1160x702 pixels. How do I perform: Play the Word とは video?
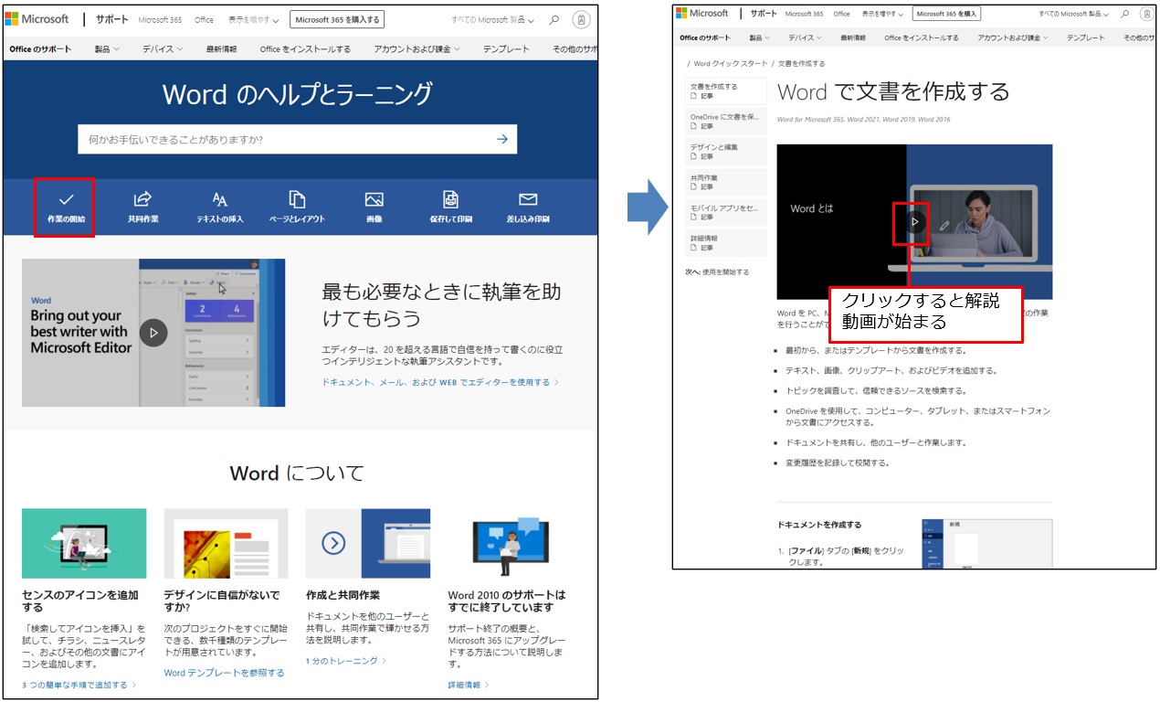[915, 222]
